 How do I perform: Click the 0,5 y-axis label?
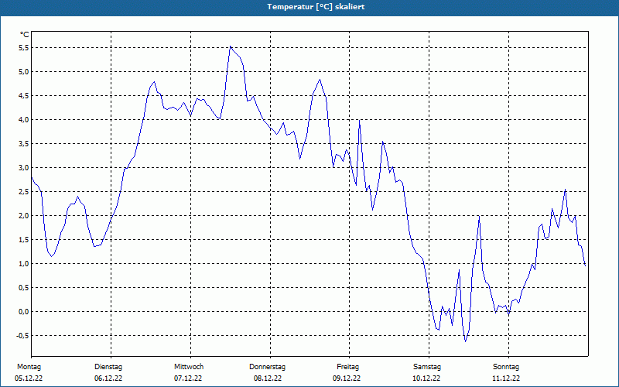[x=24, y=287]
